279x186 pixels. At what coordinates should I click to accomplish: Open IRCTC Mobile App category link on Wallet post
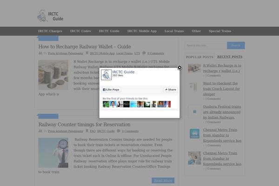pos(102,53)
